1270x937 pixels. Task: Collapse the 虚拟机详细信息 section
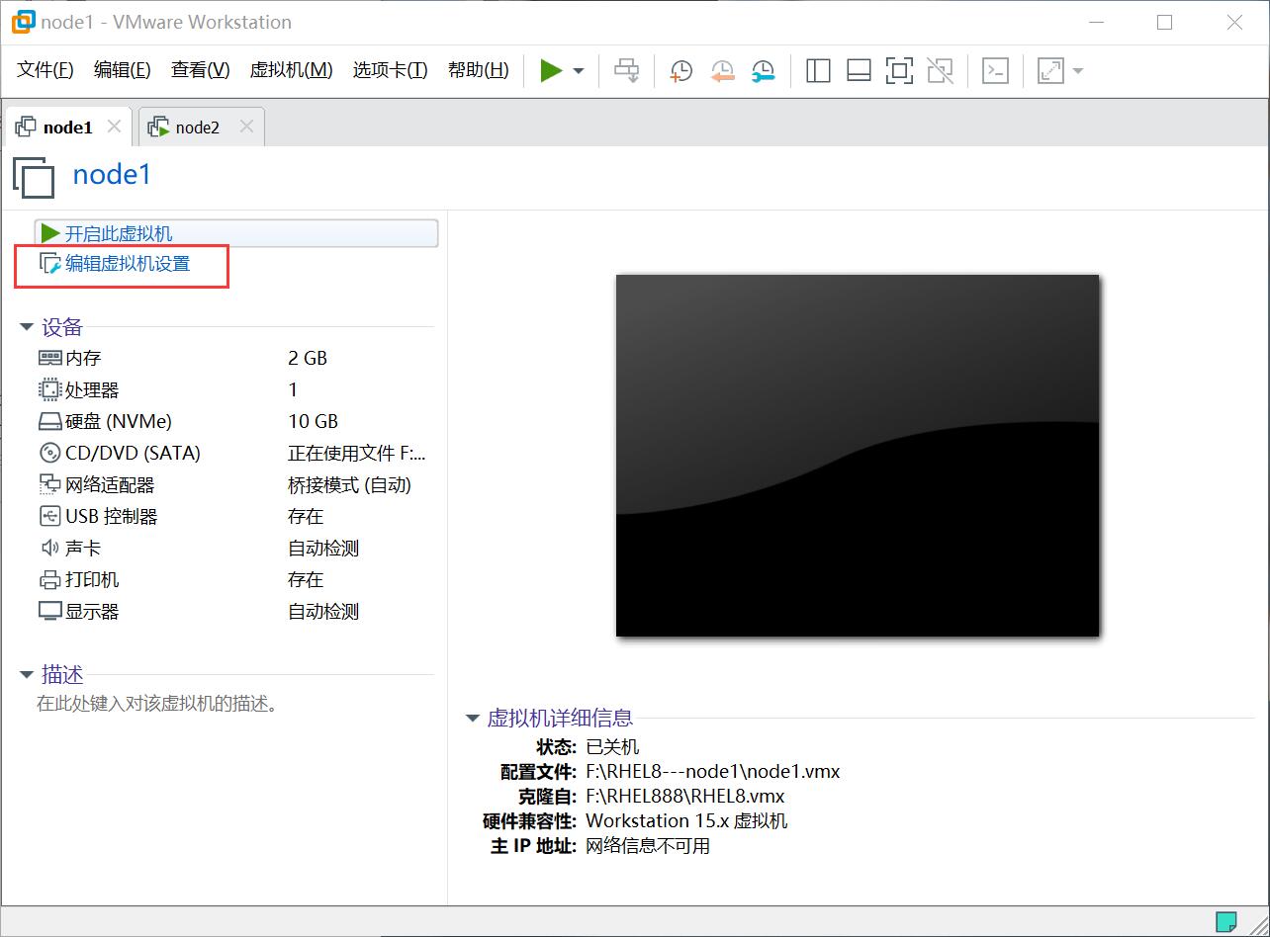coord(473,719)
